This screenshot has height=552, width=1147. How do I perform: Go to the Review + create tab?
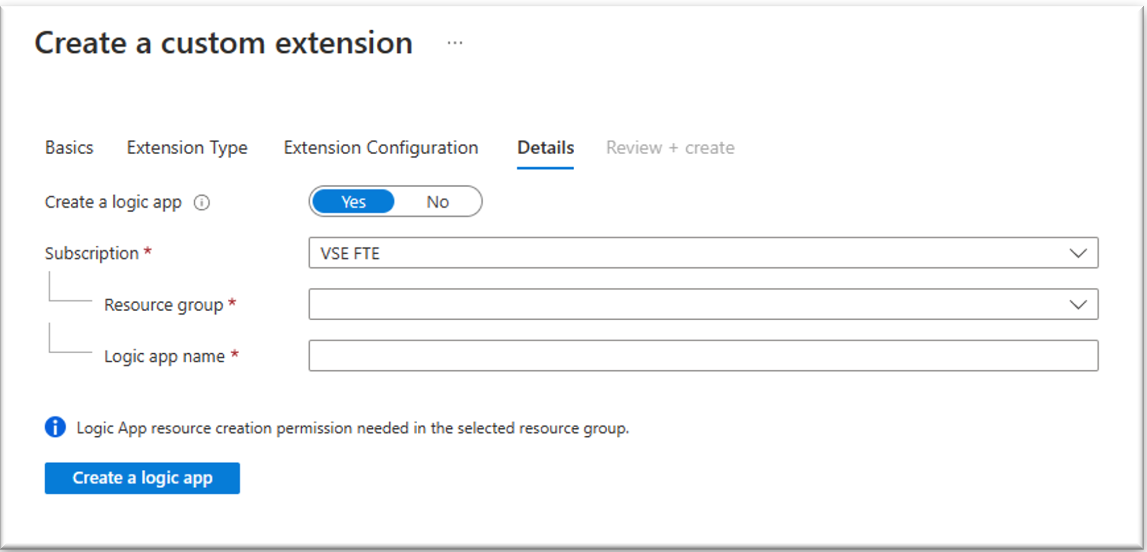coord(670,148)
